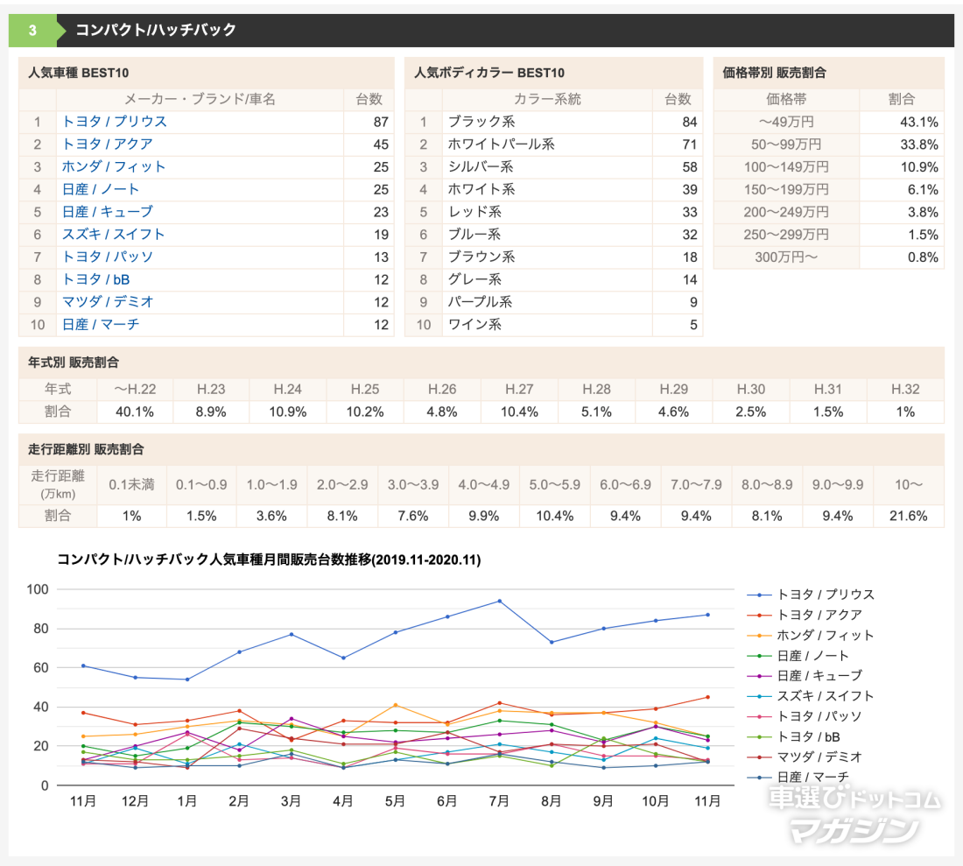
Task: Click the カラー系統 column header
Action: click(x=546, y=99)
